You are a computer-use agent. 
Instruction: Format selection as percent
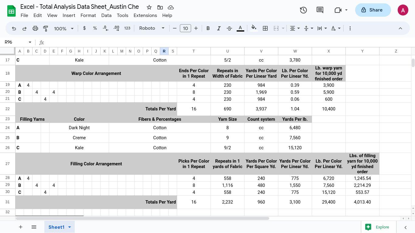click(x=95, y=28)
